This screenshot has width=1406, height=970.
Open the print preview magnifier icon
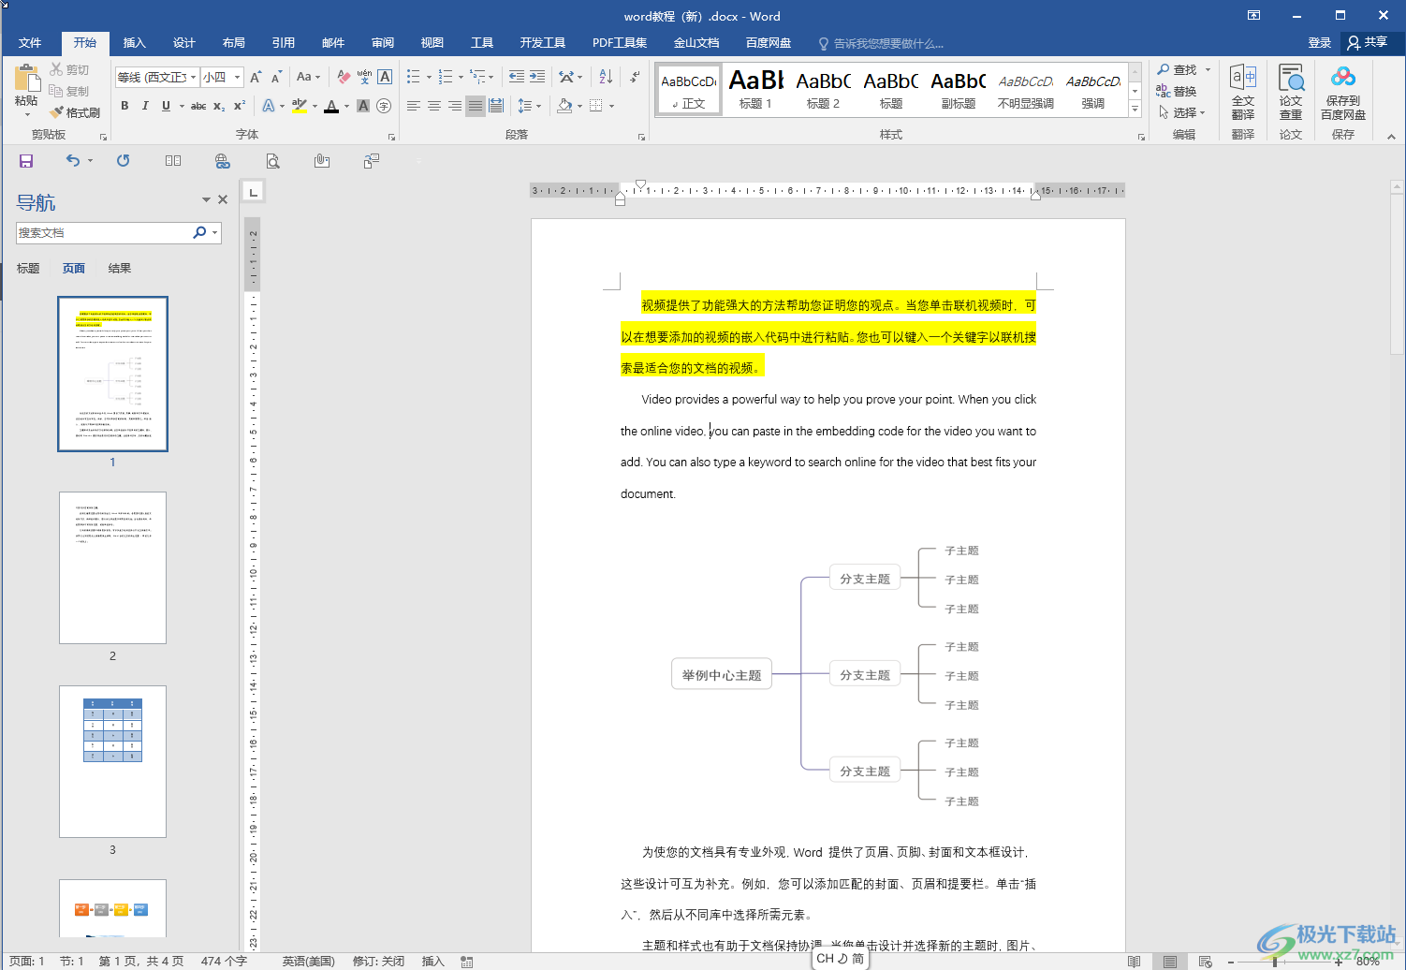pyautogui.click(x=272, y=161)
